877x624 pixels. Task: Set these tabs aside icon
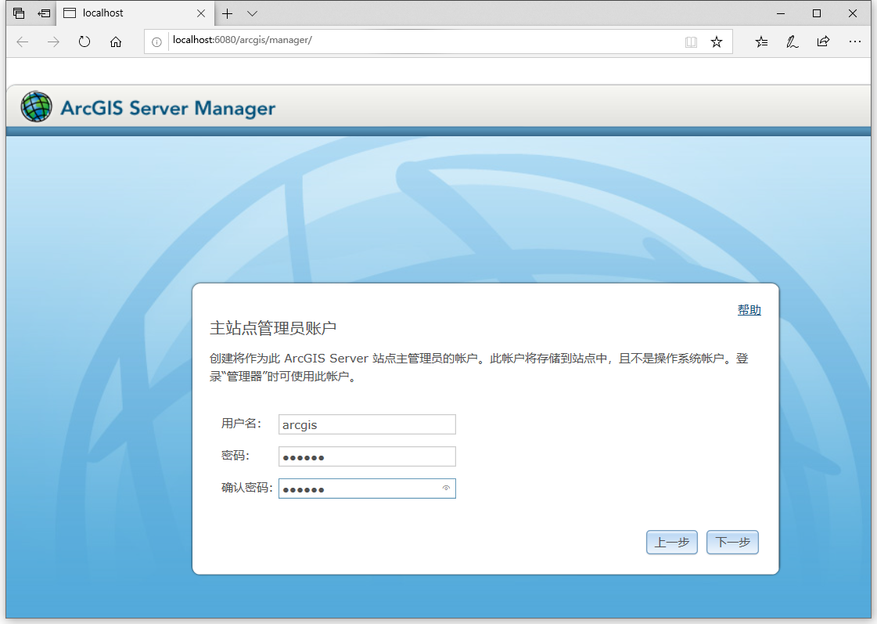[x=44, y=13]
